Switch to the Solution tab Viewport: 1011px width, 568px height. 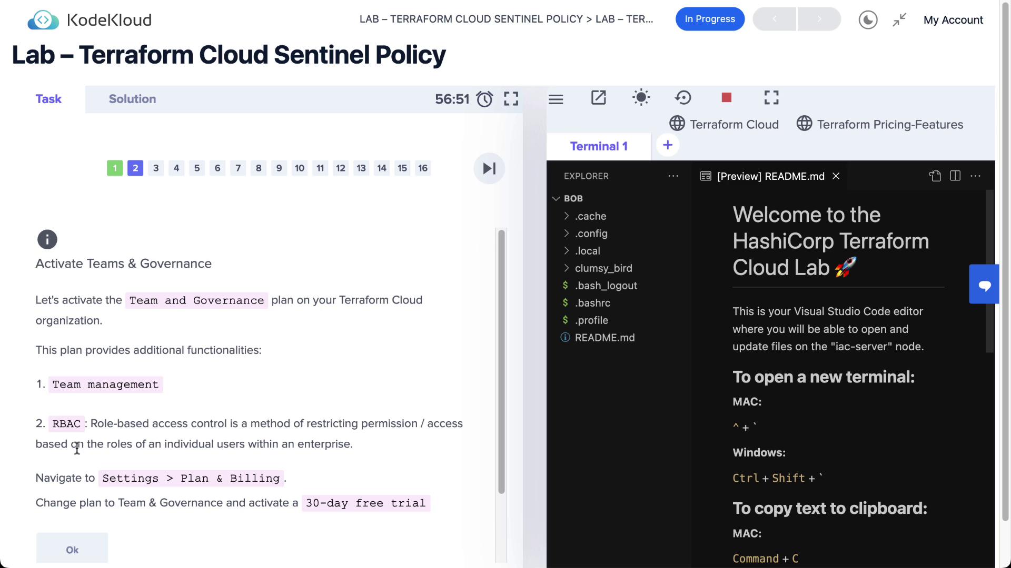132,99
